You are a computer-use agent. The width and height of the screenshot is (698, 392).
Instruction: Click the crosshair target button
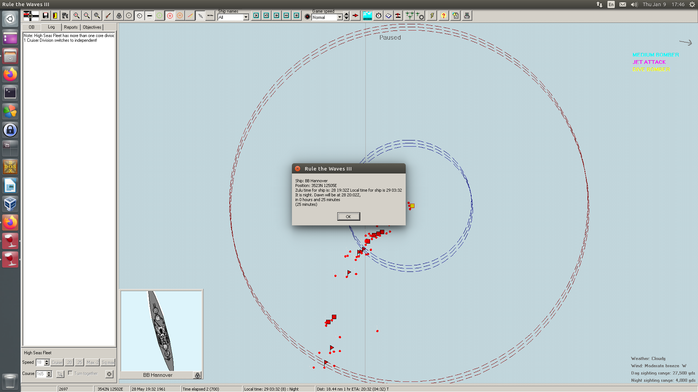[109, 374]
